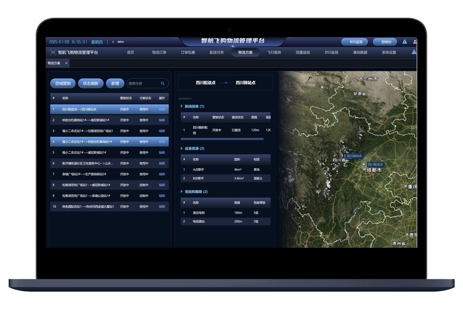Click alert triangle right of 系统设置
The height and width of the screenshot is (309, 463).
pos(414,52)
